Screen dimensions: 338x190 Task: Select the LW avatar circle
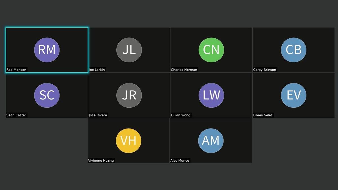tap(211, 95)
